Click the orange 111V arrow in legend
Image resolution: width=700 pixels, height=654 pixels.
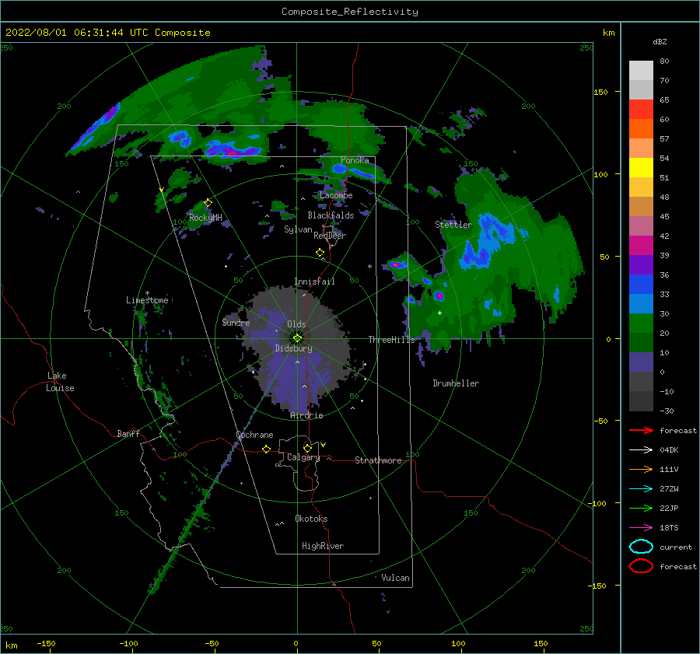coord(641,469)
